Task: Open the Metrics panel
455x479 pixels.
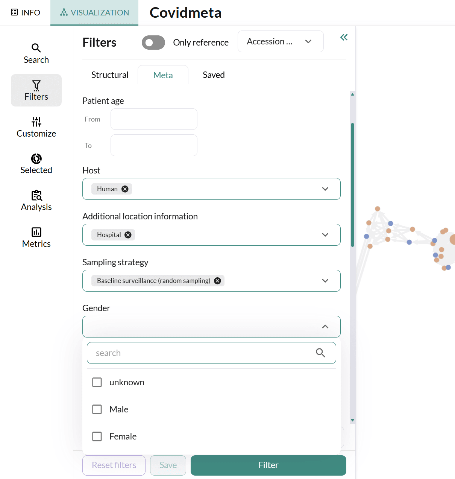Action: coord(36,237)
